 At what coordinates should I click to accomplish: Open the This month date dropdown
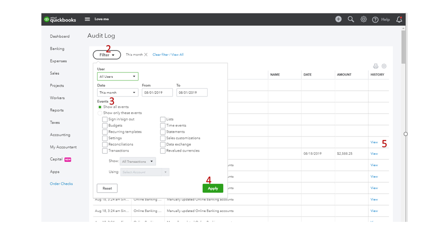click(118, 92)
